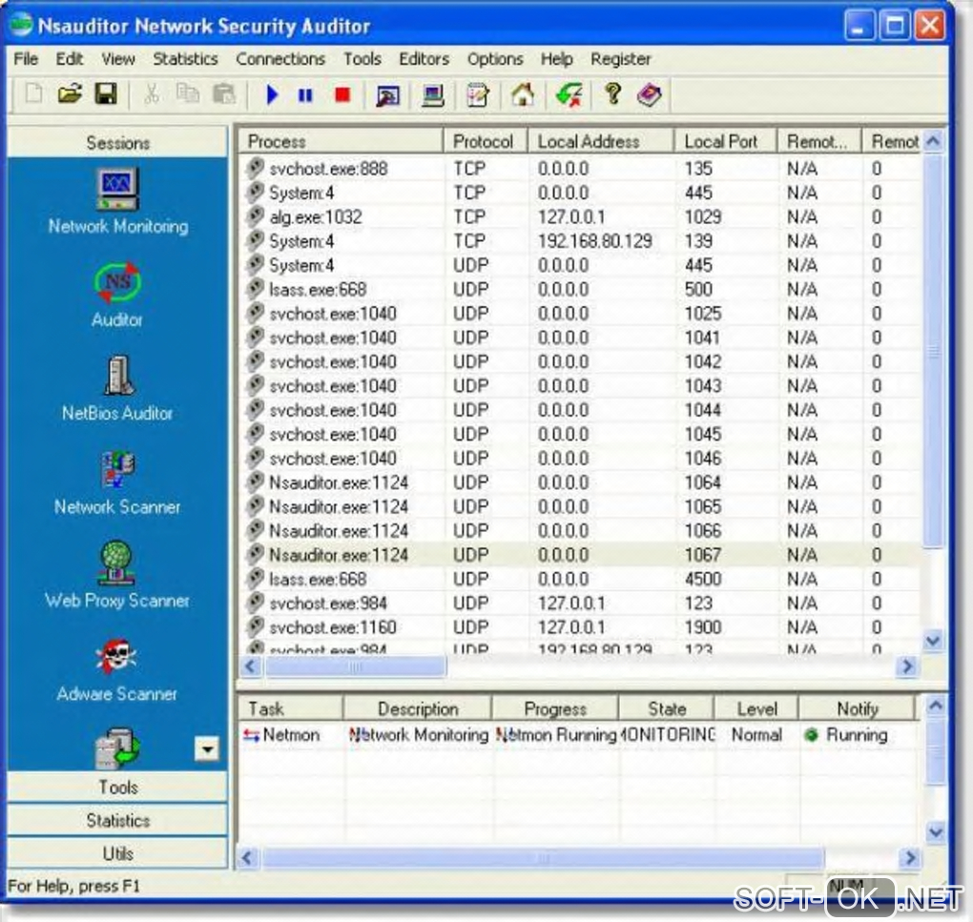This screenshot has height=922, width=973.
Task: Click the Open folder toolbar icon
Action: point(71,94)
